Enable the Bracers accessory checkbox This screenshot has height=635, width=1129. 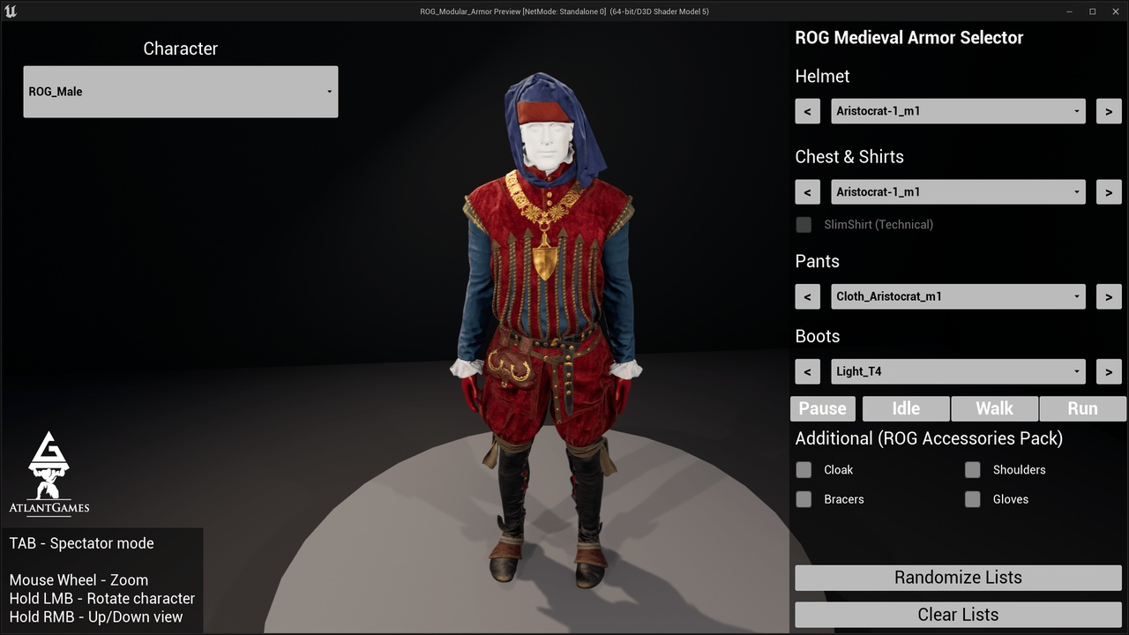coord(804,499)
